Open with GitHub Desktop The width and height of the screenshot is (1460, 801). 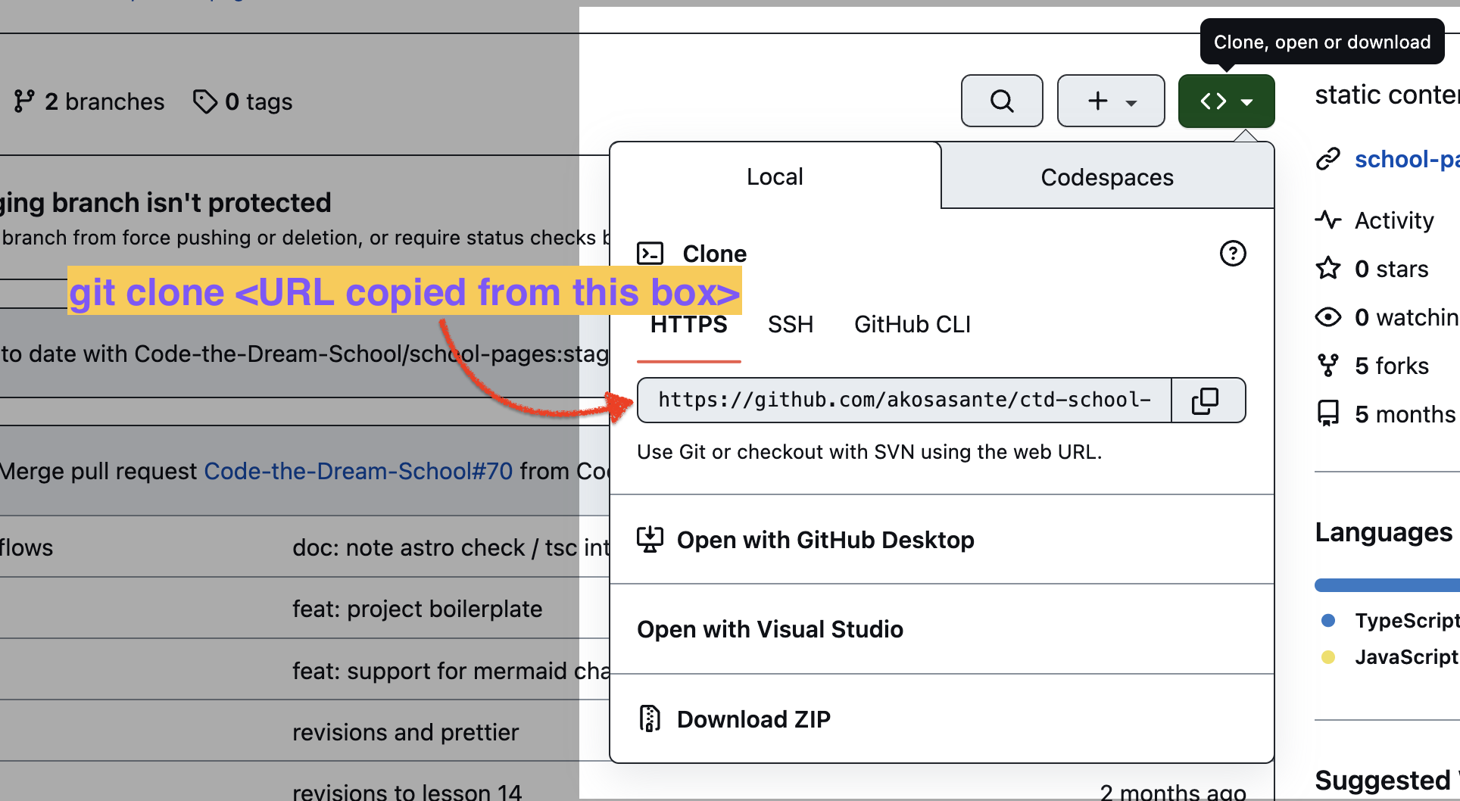pos(941,540)
